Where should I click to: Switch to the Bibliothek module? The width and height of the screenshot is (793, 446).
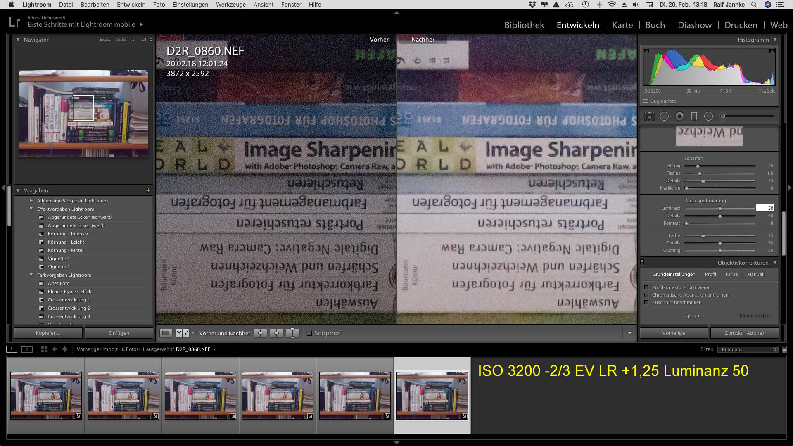[x=524, y=25]
